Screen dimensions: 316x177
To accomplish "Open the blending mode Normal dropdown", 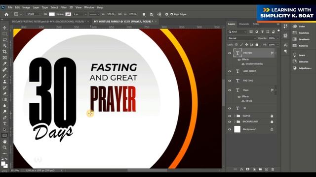I will pyautogui.click(x=242, y=38).
